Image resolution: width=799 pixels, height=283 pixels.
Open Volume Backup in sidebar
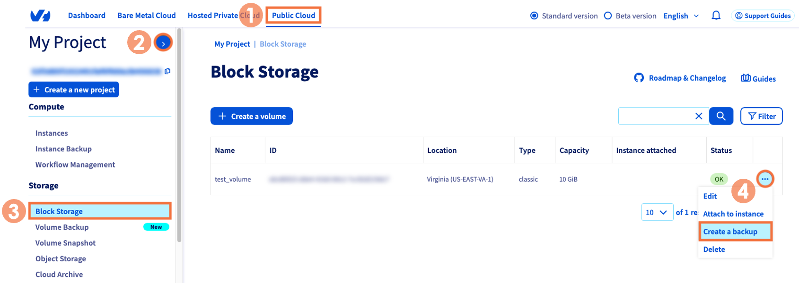pyautogui.click(x=62, y=227)
